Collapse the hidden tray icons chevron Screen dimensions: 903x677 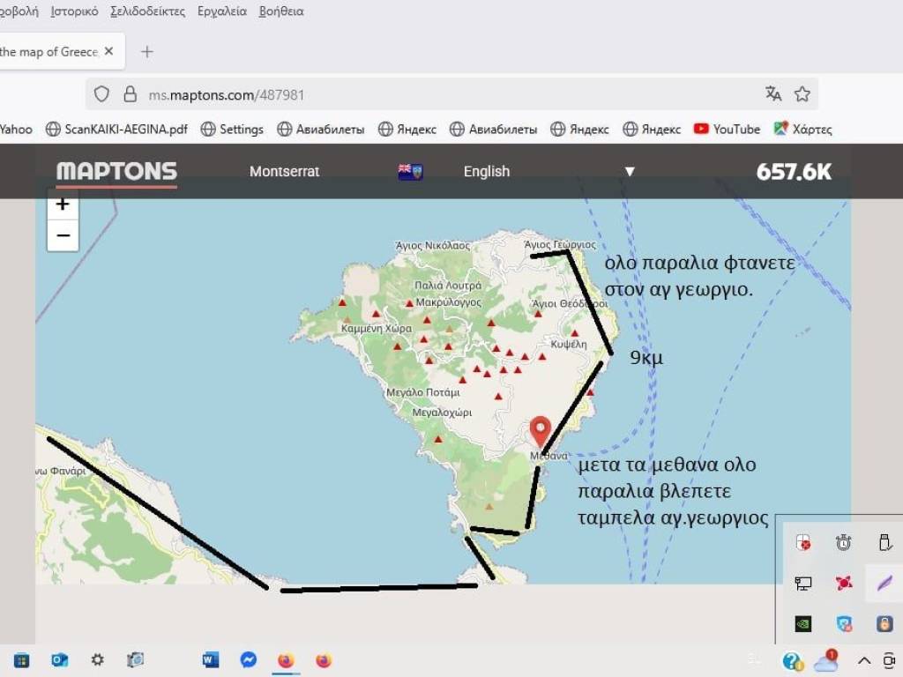(x=864, y=660)
